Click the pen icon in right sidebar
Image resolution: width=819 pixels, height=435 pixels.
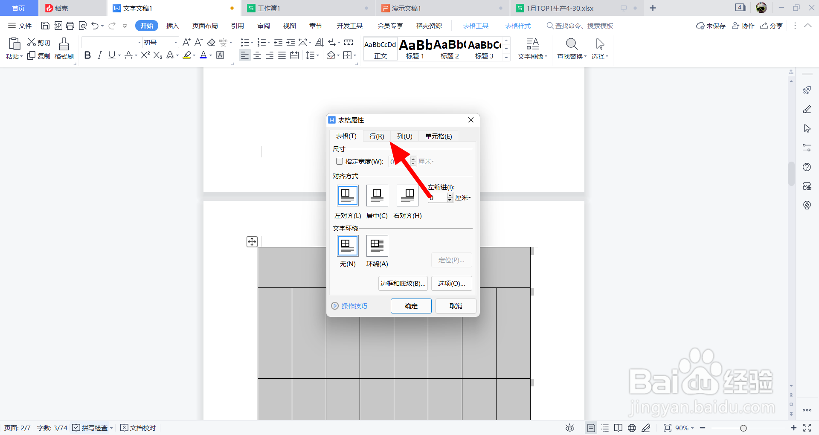click(x=807, y=110)
